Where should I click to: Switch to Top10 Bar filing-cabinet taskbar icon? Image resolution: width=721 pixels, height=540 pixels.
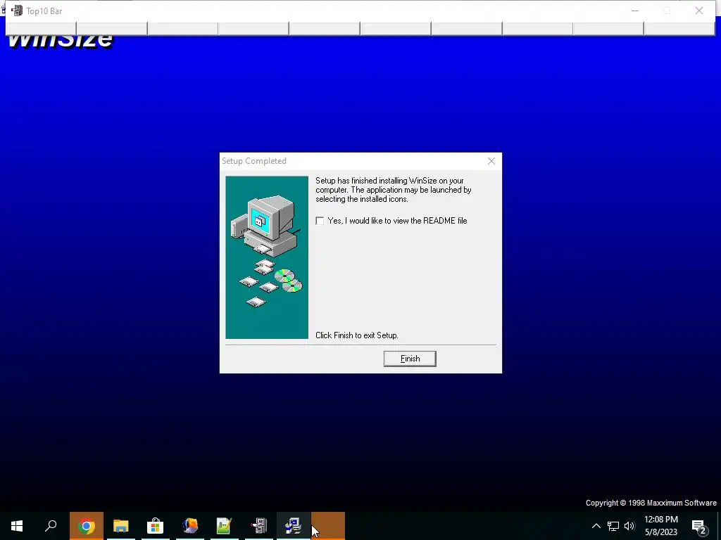point(259,526)
